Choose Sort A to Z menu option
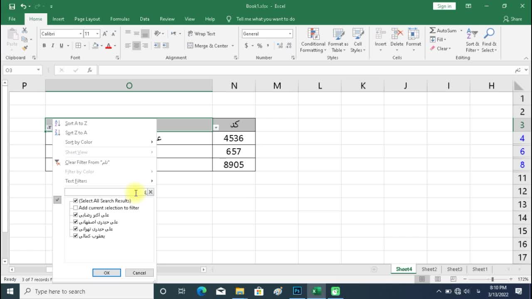 pos(76,123)
